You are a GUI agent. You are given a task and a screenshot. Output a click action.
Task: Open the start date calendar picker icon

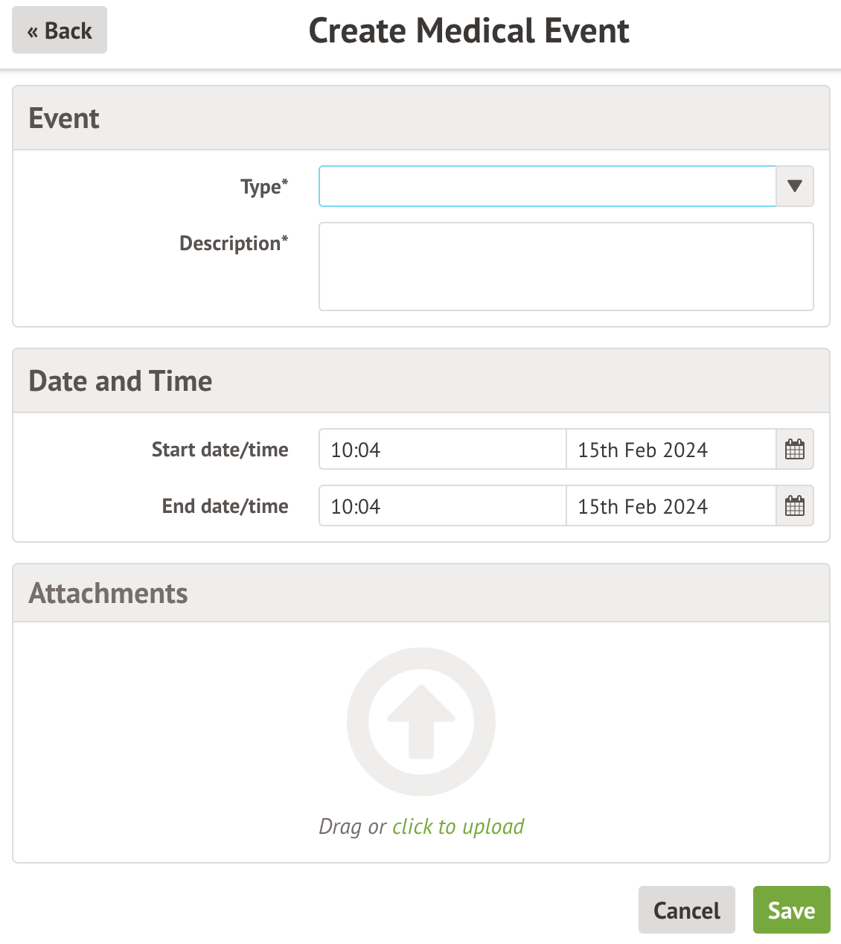[794, 449]
